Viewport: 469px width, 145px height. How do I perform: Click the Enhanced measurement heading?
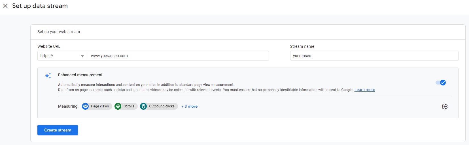[80, 75]
